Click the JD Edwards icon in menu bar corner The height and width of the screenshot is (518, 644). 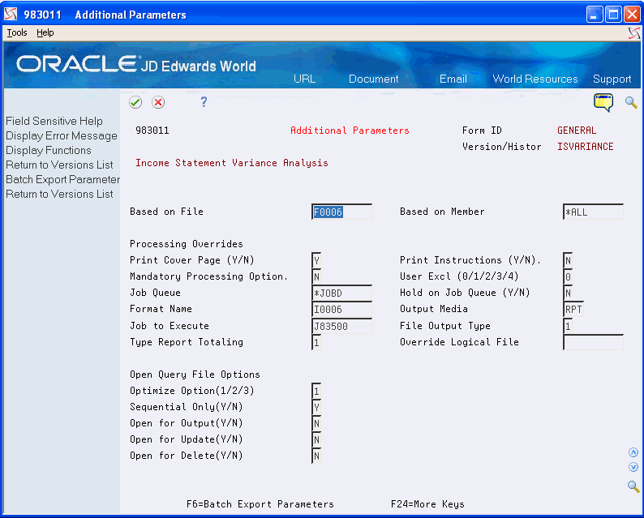pos(634,33)
